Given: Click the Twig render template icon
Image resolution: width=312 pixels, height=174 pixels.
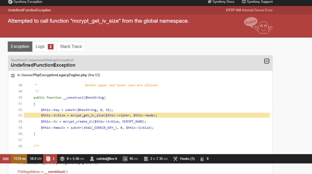Looking at the screenshot, I should 125,159.
